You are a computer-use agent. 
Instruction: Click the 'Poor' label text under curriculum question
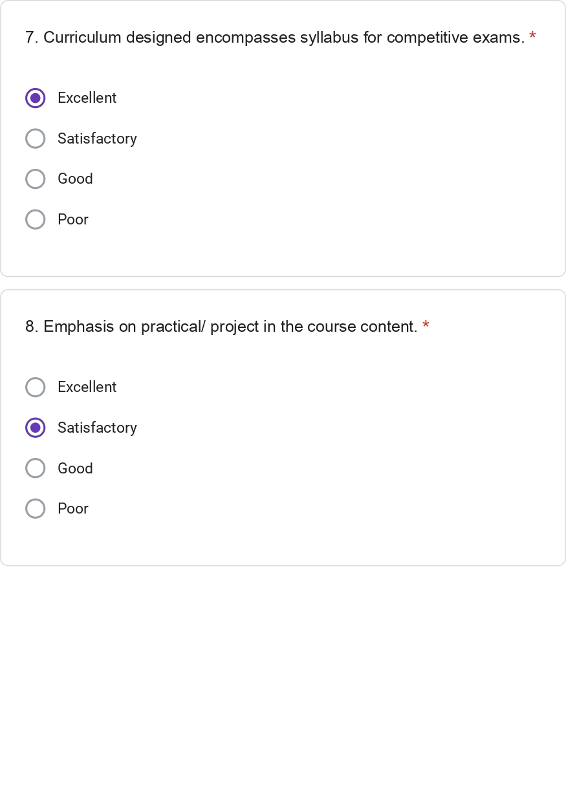(73, 220)
